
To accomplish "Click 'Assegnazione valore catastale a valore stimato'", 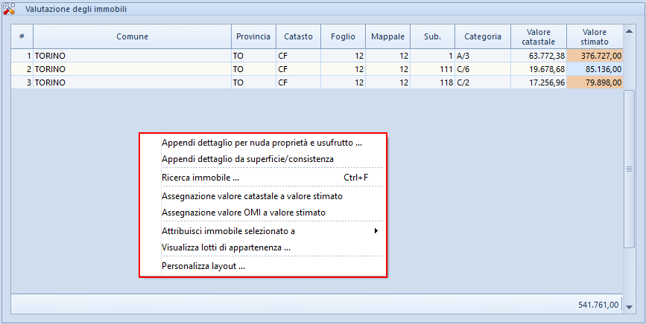I will tap(252, 196).
